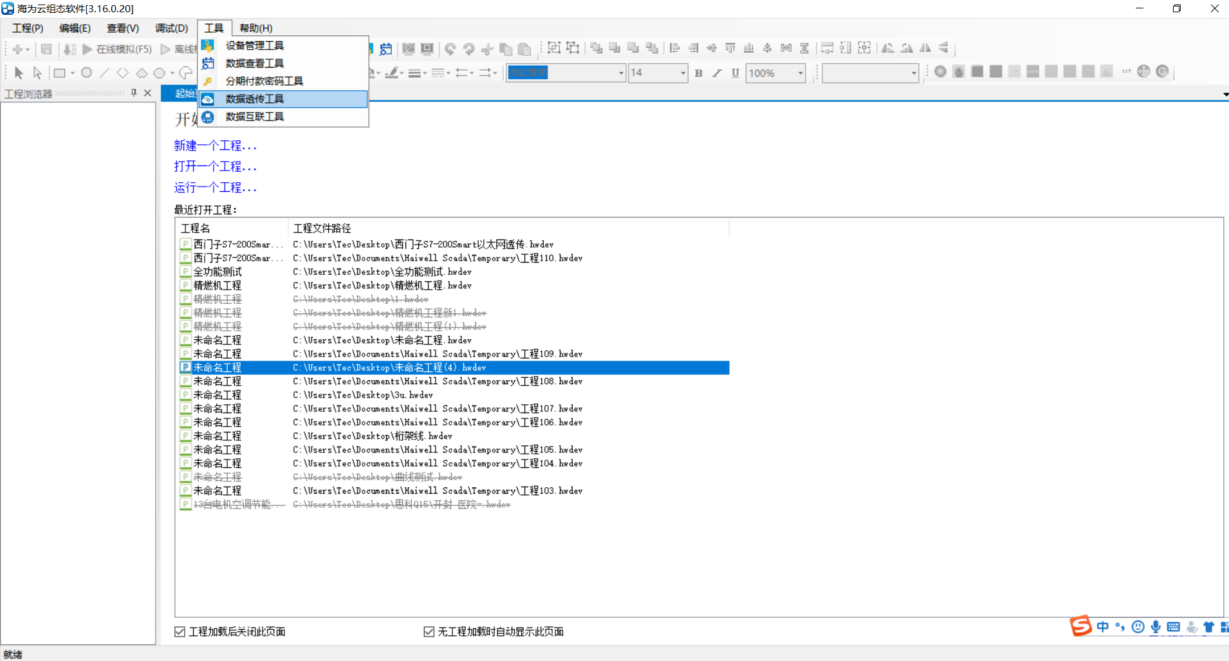Viewport: 1229px width, 661px height.
Task: Select the black pointer tool
Action: 19,73
